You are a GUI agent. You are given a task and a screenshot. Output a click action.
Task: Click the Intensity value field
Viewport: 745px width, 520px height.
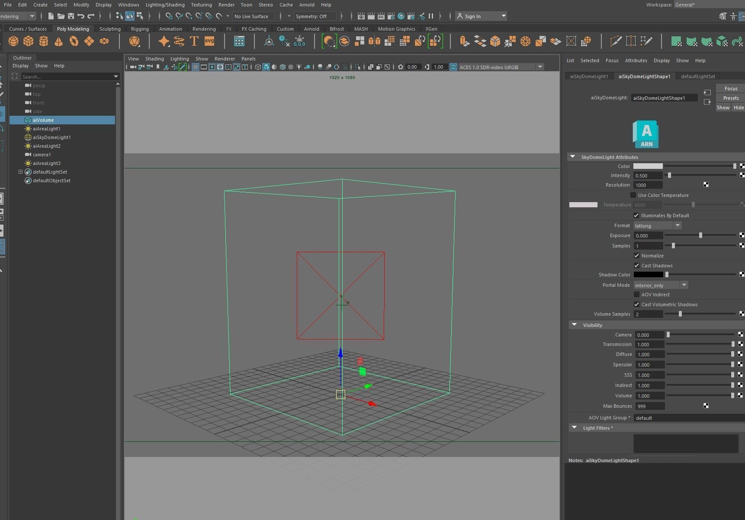pyautogui.click(x=648, y=176)
